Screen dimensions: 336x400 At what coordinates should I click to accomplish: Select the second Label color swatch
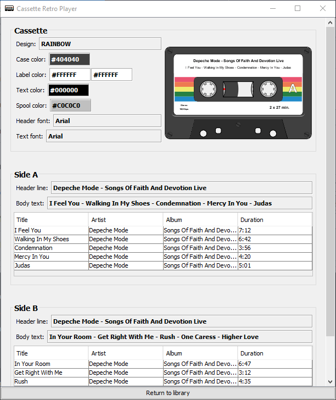(112, 75)
